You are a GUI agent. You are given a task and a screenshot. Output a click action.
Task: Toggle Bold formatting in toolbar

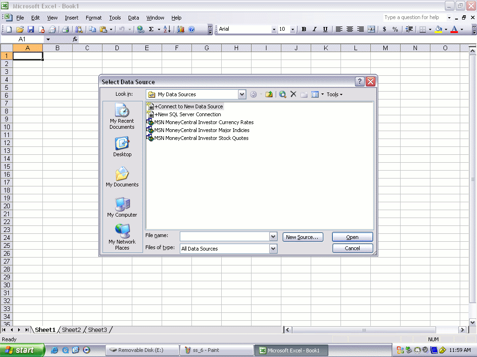[x=304, y=29]
